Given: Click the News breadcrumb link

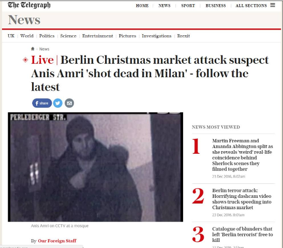Looking at the screenshot, I should point(44,49).
